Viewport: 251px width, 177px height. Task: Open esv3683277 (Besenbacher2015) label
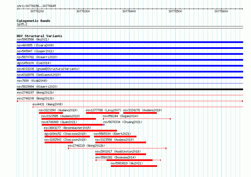coord(67,128)
